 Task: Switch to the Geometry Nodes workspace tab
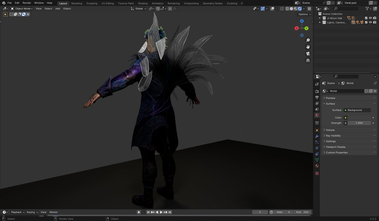click(213, 3)
